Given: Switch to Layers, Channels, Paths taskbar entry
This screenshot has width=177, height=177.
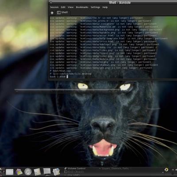Looking at the screenshot, I should (x=114, y=169).
